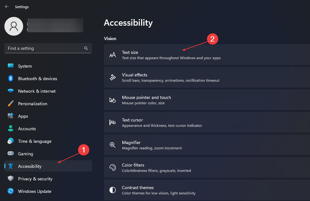Open the System settings category
310x201 pixels.
point(48,66)
